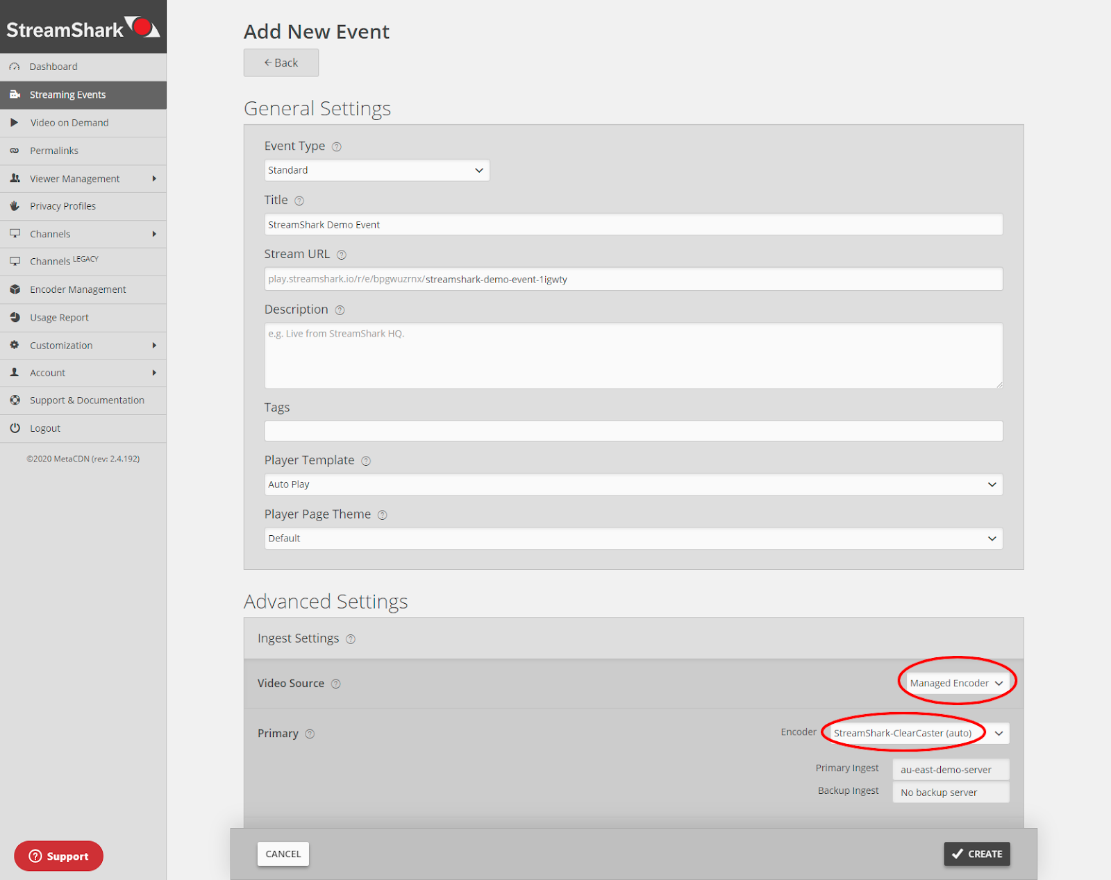Click the help icon beside Ingest Settings
Image resolution: width=1111 pixels, height=880 pixels.
351,639
